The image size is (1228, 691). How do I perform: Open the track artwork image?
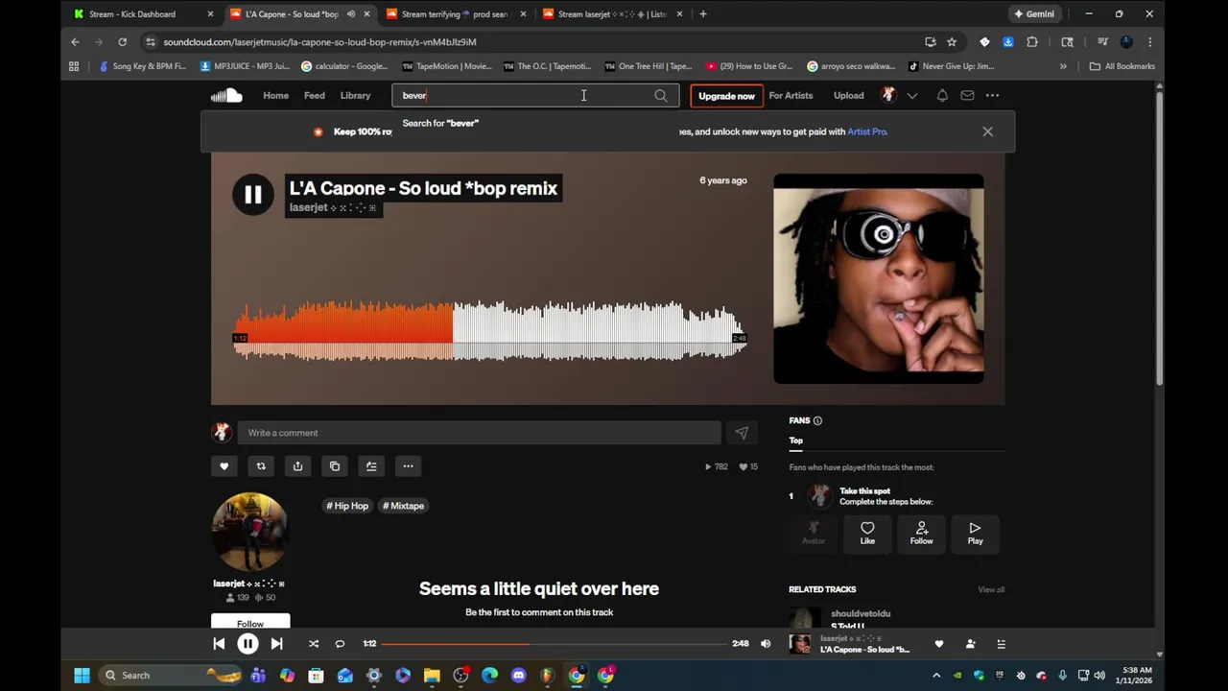coord(879,278)
